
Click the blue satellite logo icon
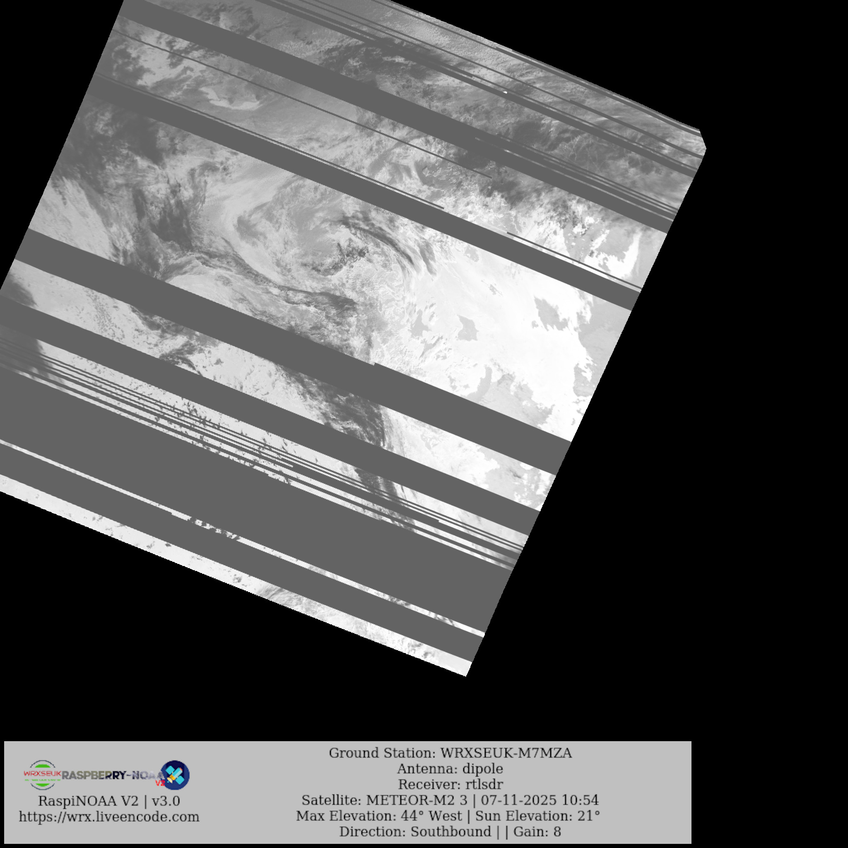[x=175, y=775]
